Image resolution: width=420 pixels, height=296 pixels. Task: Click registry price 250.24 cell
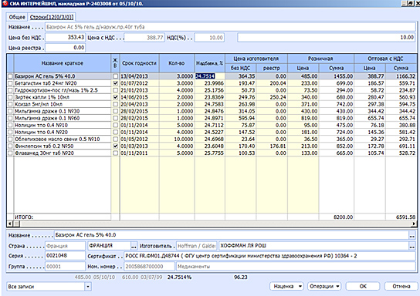(272, 97)
